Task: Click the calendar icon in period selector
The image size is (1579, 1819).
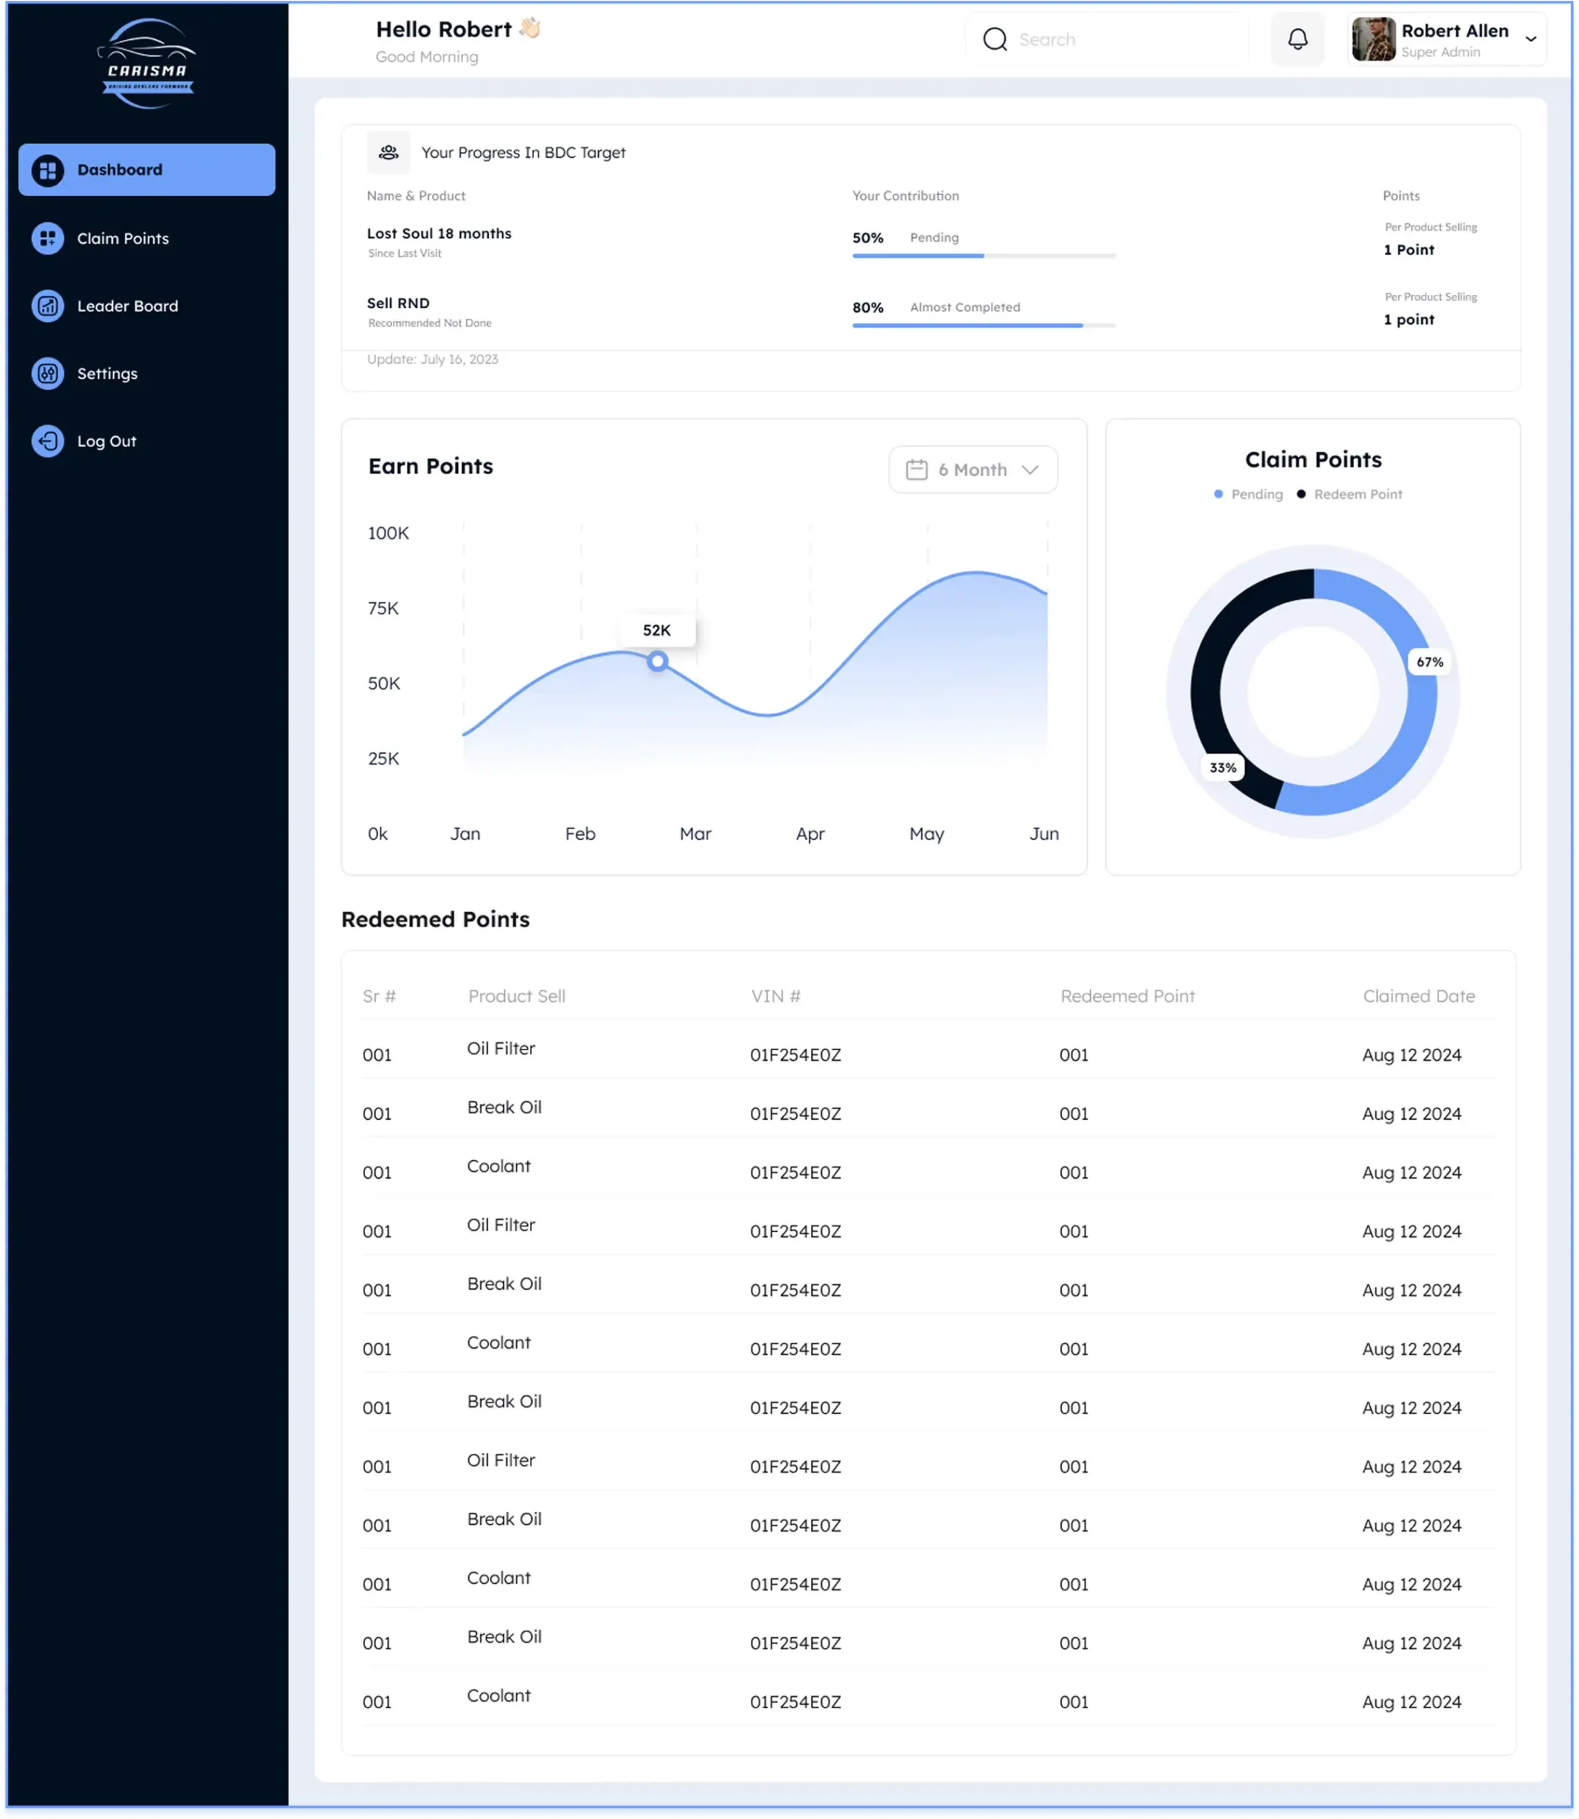Action: click(x=916, y=470)
